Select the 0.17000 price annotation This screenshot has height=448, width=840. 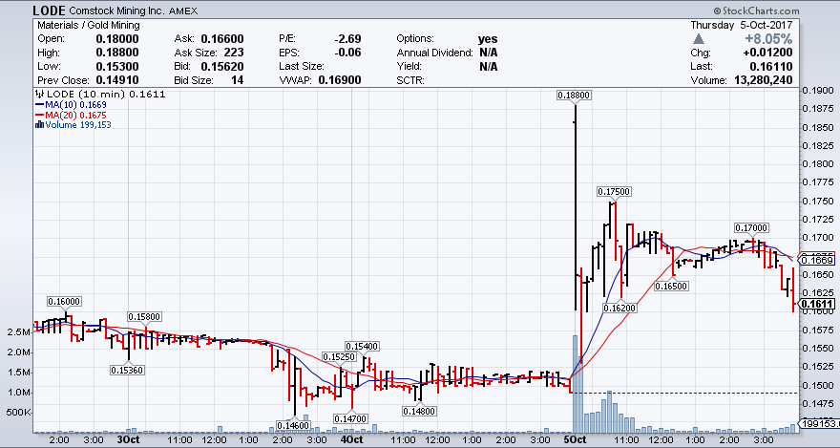click(751, 227)
